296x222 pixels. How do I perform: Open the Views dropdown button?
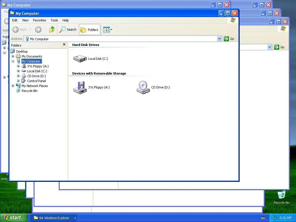[108, 29]
